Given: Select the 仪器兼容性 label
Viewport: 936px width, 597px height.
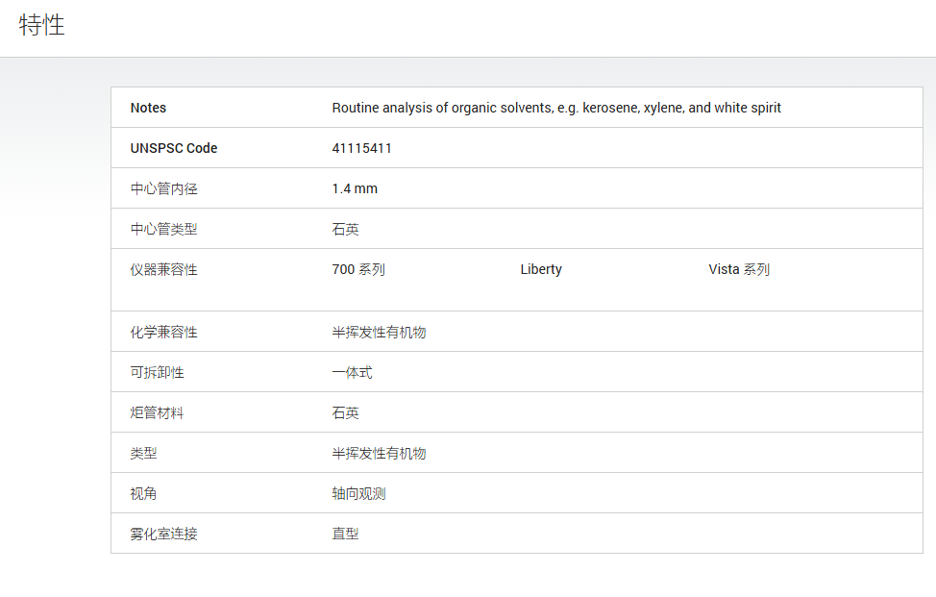Looking at the screenshot, I should pos(163,270).
